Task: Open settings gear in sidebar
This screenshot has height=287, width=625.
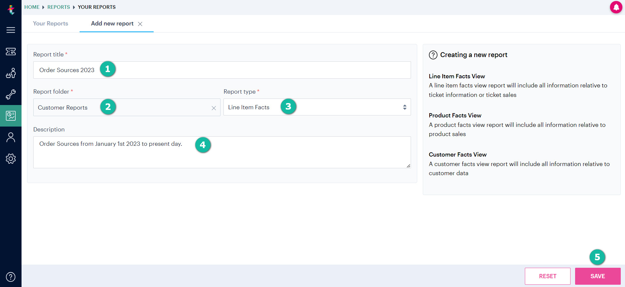Action: tap(11, 159)
